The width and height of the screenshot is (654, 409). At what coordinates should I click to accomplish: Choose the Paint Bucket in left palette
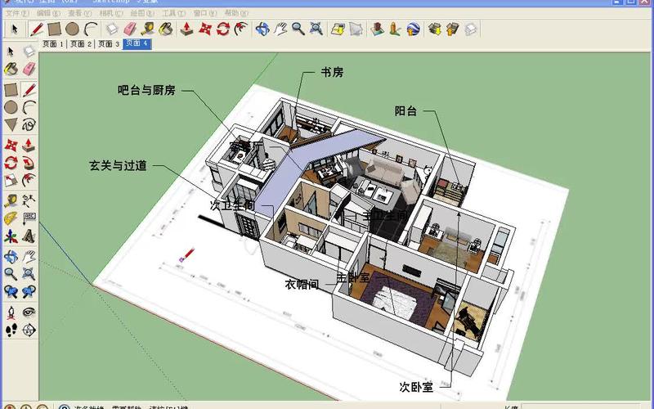11,69
